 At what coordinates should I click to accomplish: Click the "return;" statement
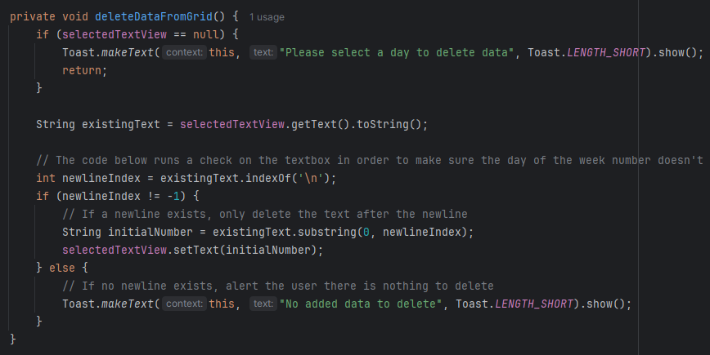pos(84,71)
